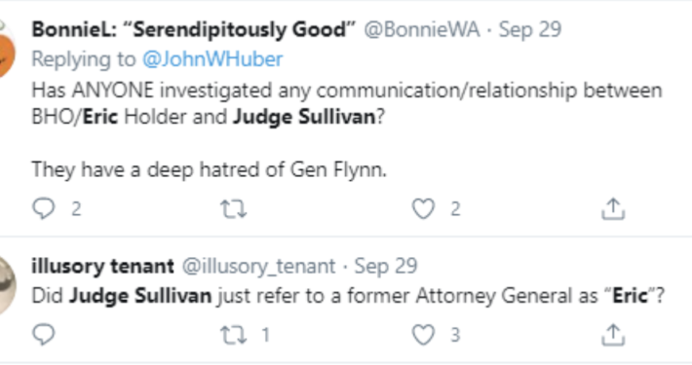Like BonnieL's tweet with heart icon
The width and height of the screenshot is (692, 365).
423,209
